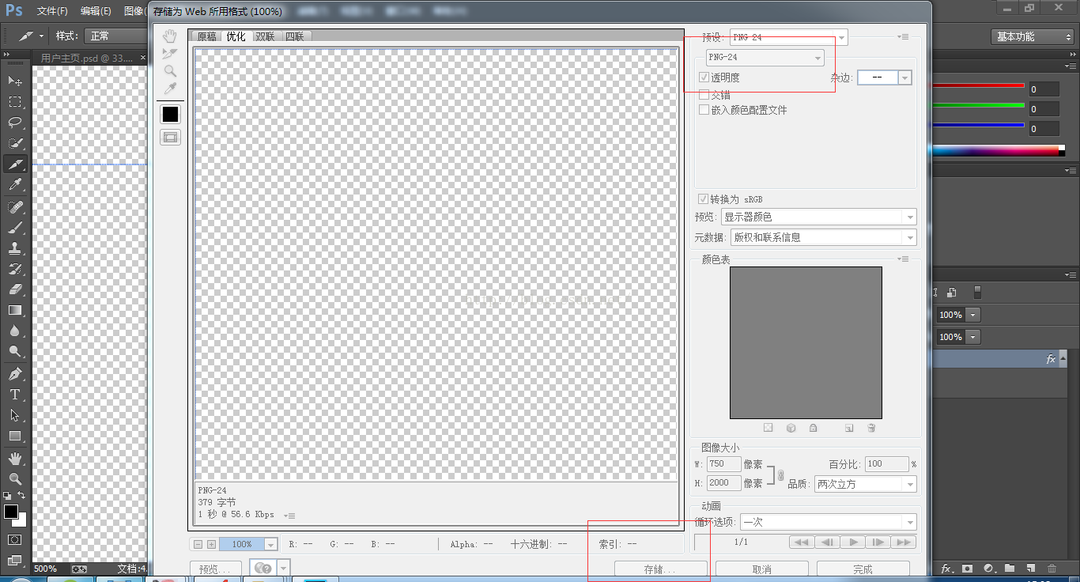The image size is (1080, 582).
Task: Click the 预览... preview button
Action: point(216,569)
